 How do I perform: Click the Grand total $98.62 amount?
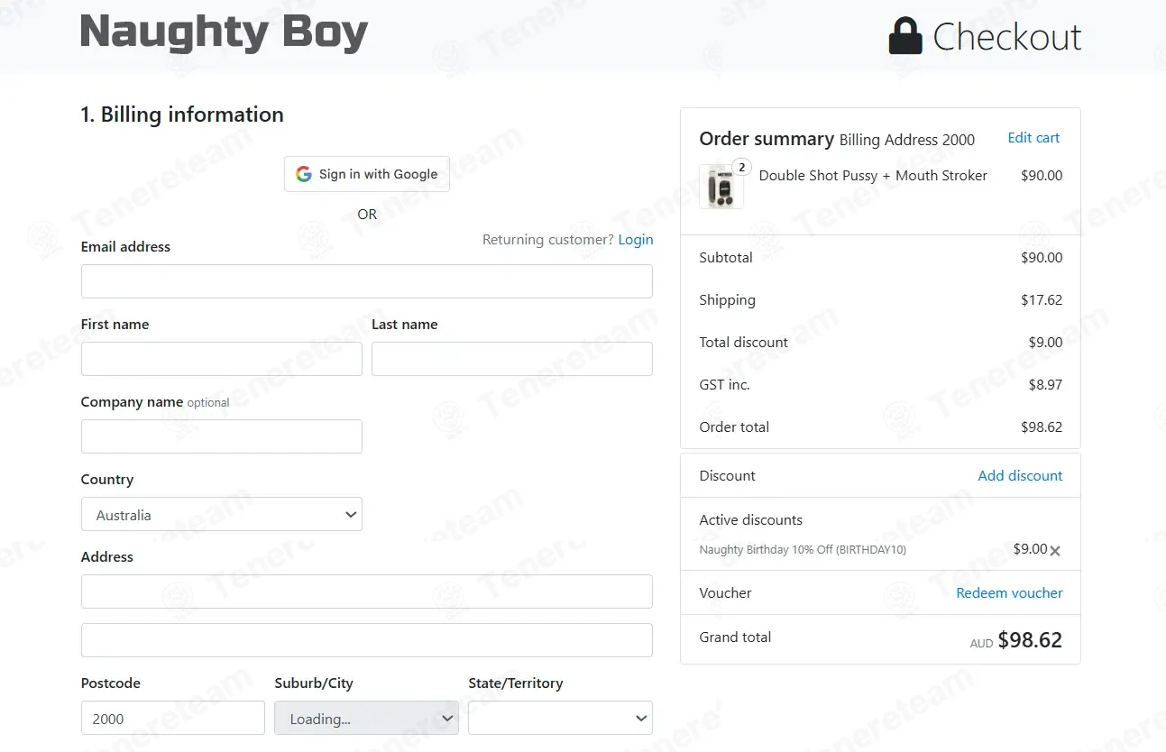[x=1030, y=640]
